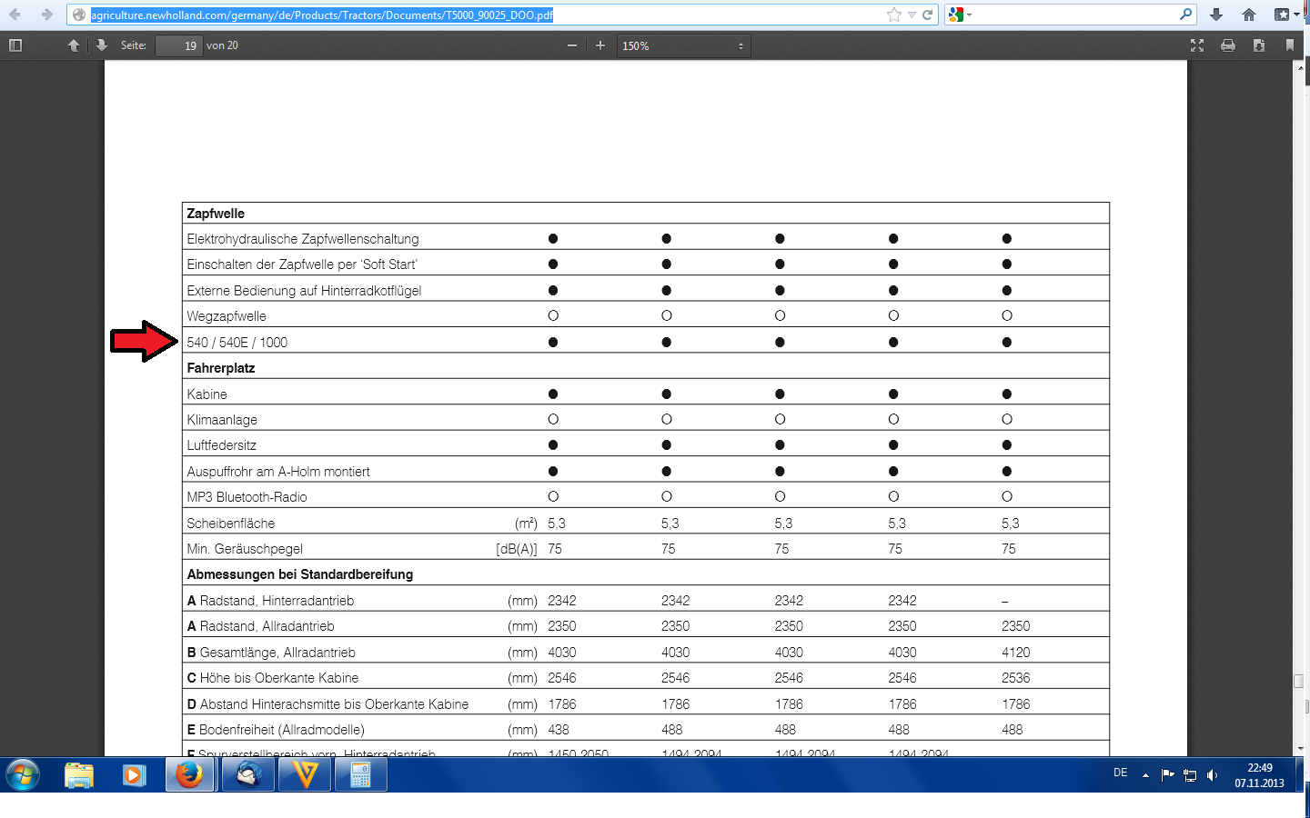Image resolution: width=1310 pixels, height=818 pixels.
Task: Click the Windows Start button
Action: click(23, 775)
